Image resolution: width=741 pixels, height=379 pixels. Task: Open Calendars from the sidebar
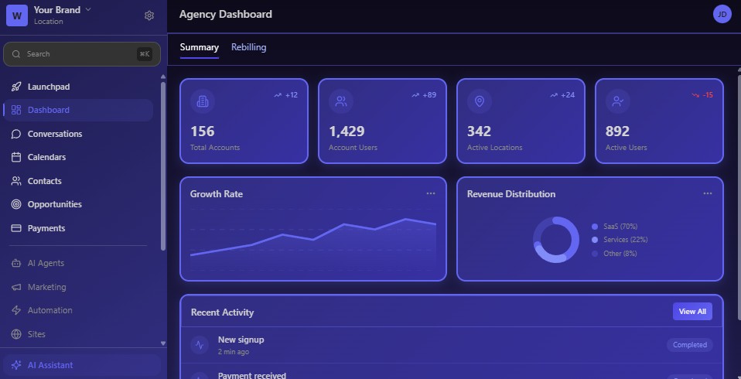coord(78,157)
